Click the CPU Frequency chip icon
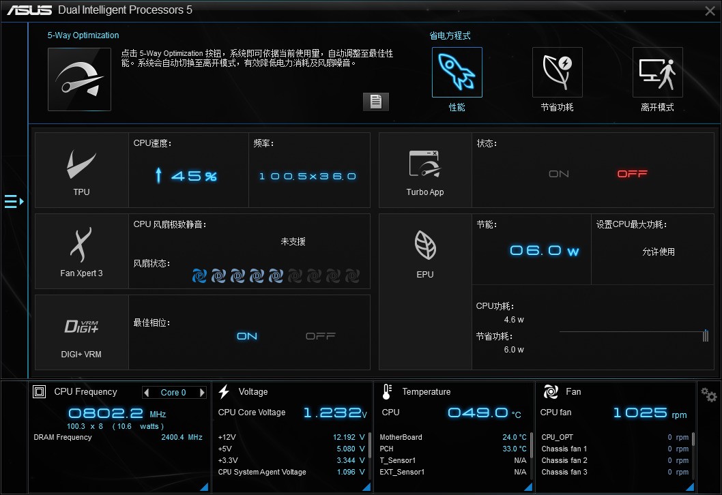Viewport: 722px width, 495px height. tap(39, 391)
